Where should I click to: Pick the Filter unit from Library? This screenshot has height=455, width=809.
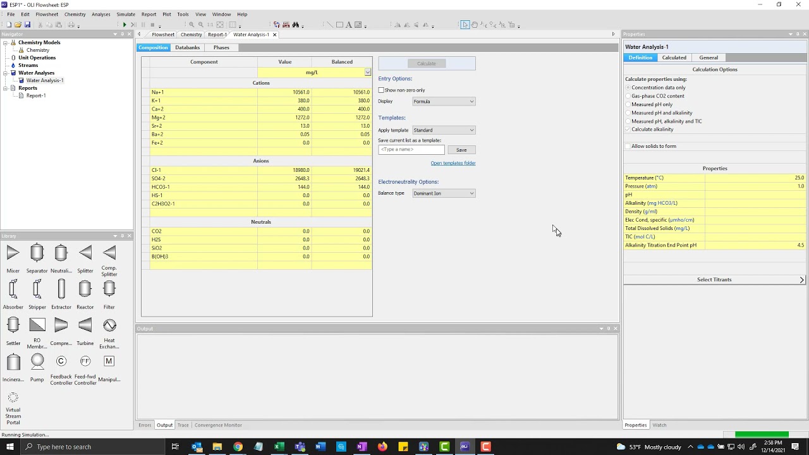(109, 289)
